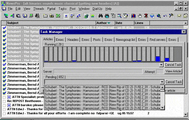Switch to the Newsgroup list tab
189x120 pixels.
(125, 40)
